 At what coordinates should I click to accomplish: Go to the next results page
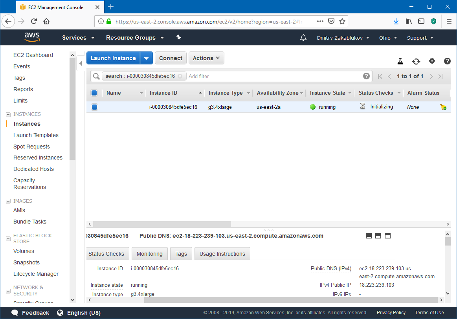[x=431, y=76]
